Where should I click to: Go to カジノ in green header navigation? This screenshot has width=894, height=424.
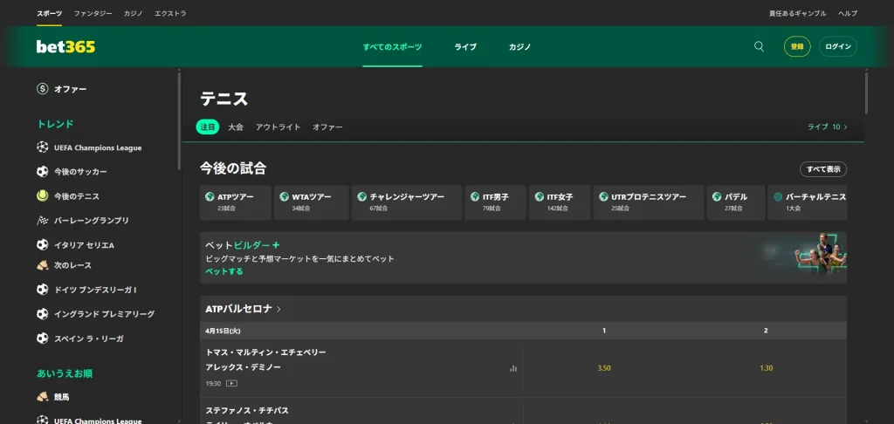click(x=520, y=47)
